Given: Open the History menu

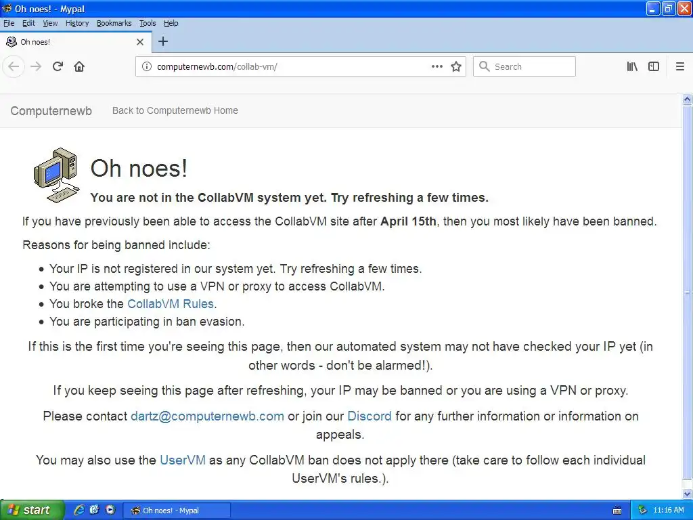Looking at the screenshot, I should (x=77, y=23).
